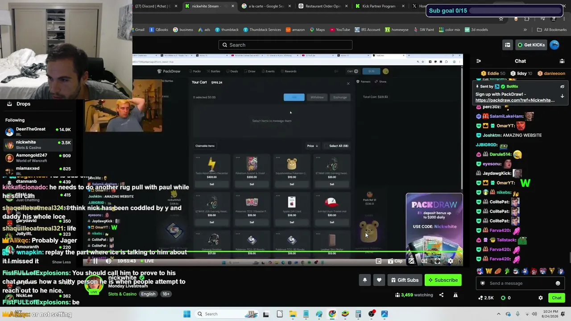Follow nickwhite with the heart button
The height and width of the screenshot is (321, 571).
point(379,280)
